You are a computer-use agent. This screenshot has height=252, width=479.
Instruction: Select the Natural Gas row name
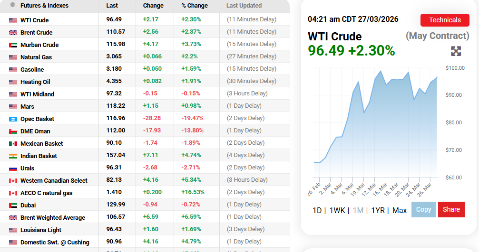click(36, 57)
